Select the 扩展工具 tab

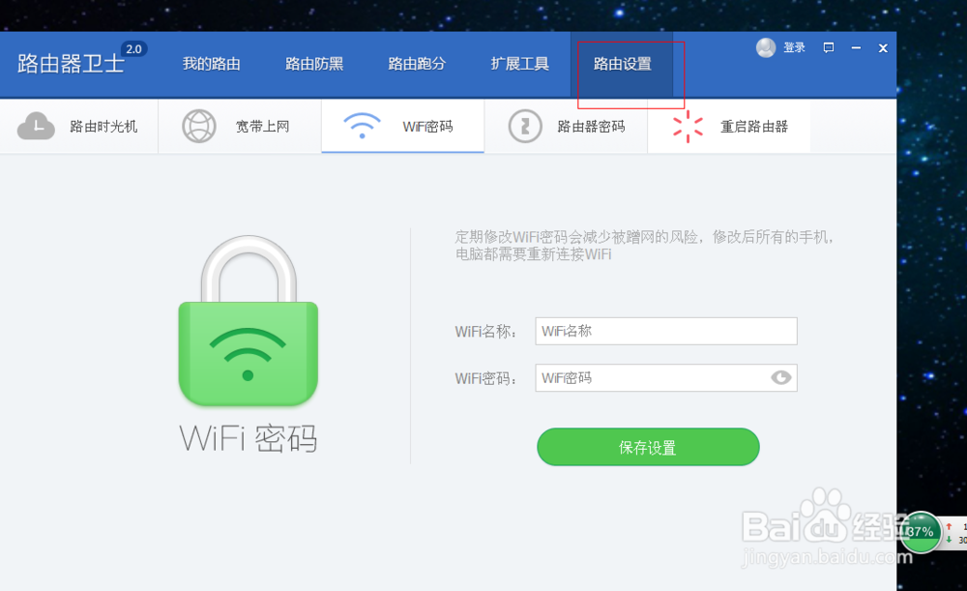point(520,64)
